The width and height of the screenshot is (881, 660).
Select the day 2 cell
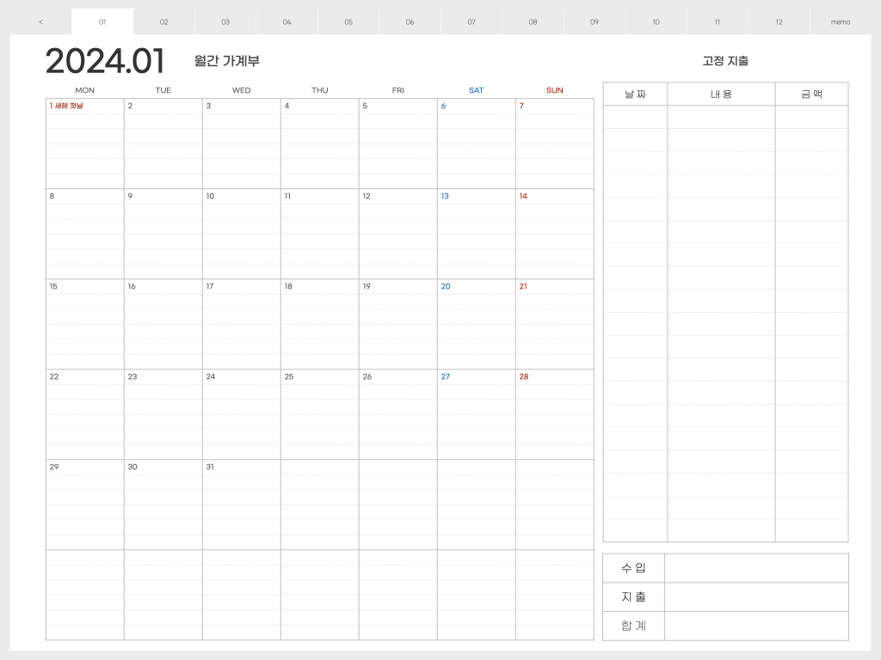(x=163, y=144)
